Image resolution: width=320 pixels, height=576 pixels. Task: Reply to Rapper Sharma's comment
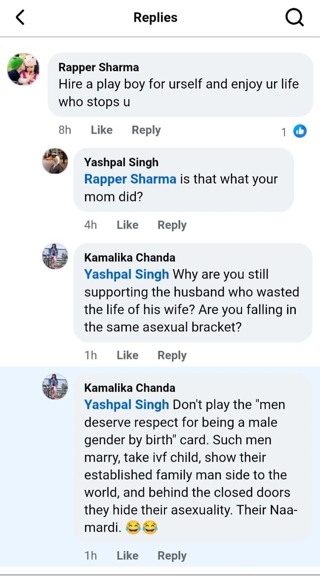tap(146, 130)
